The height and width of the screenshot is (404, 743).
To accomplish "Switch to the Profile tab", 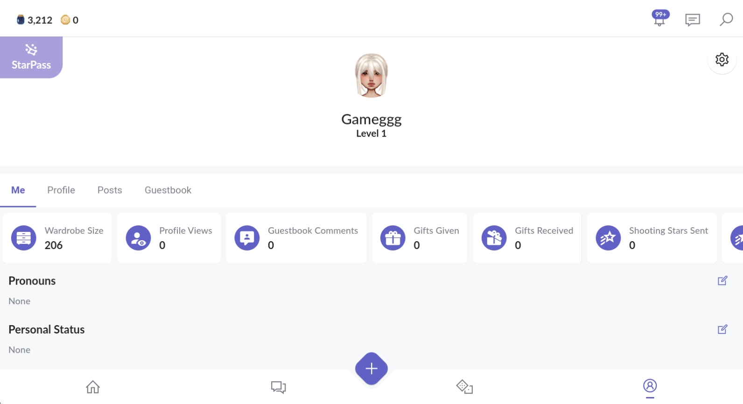I will pyautogui.click(x=61, y=190).
